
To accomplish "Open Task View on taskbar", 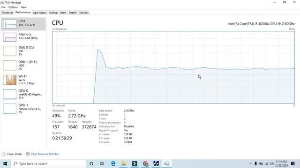I will tap(102, 164).
